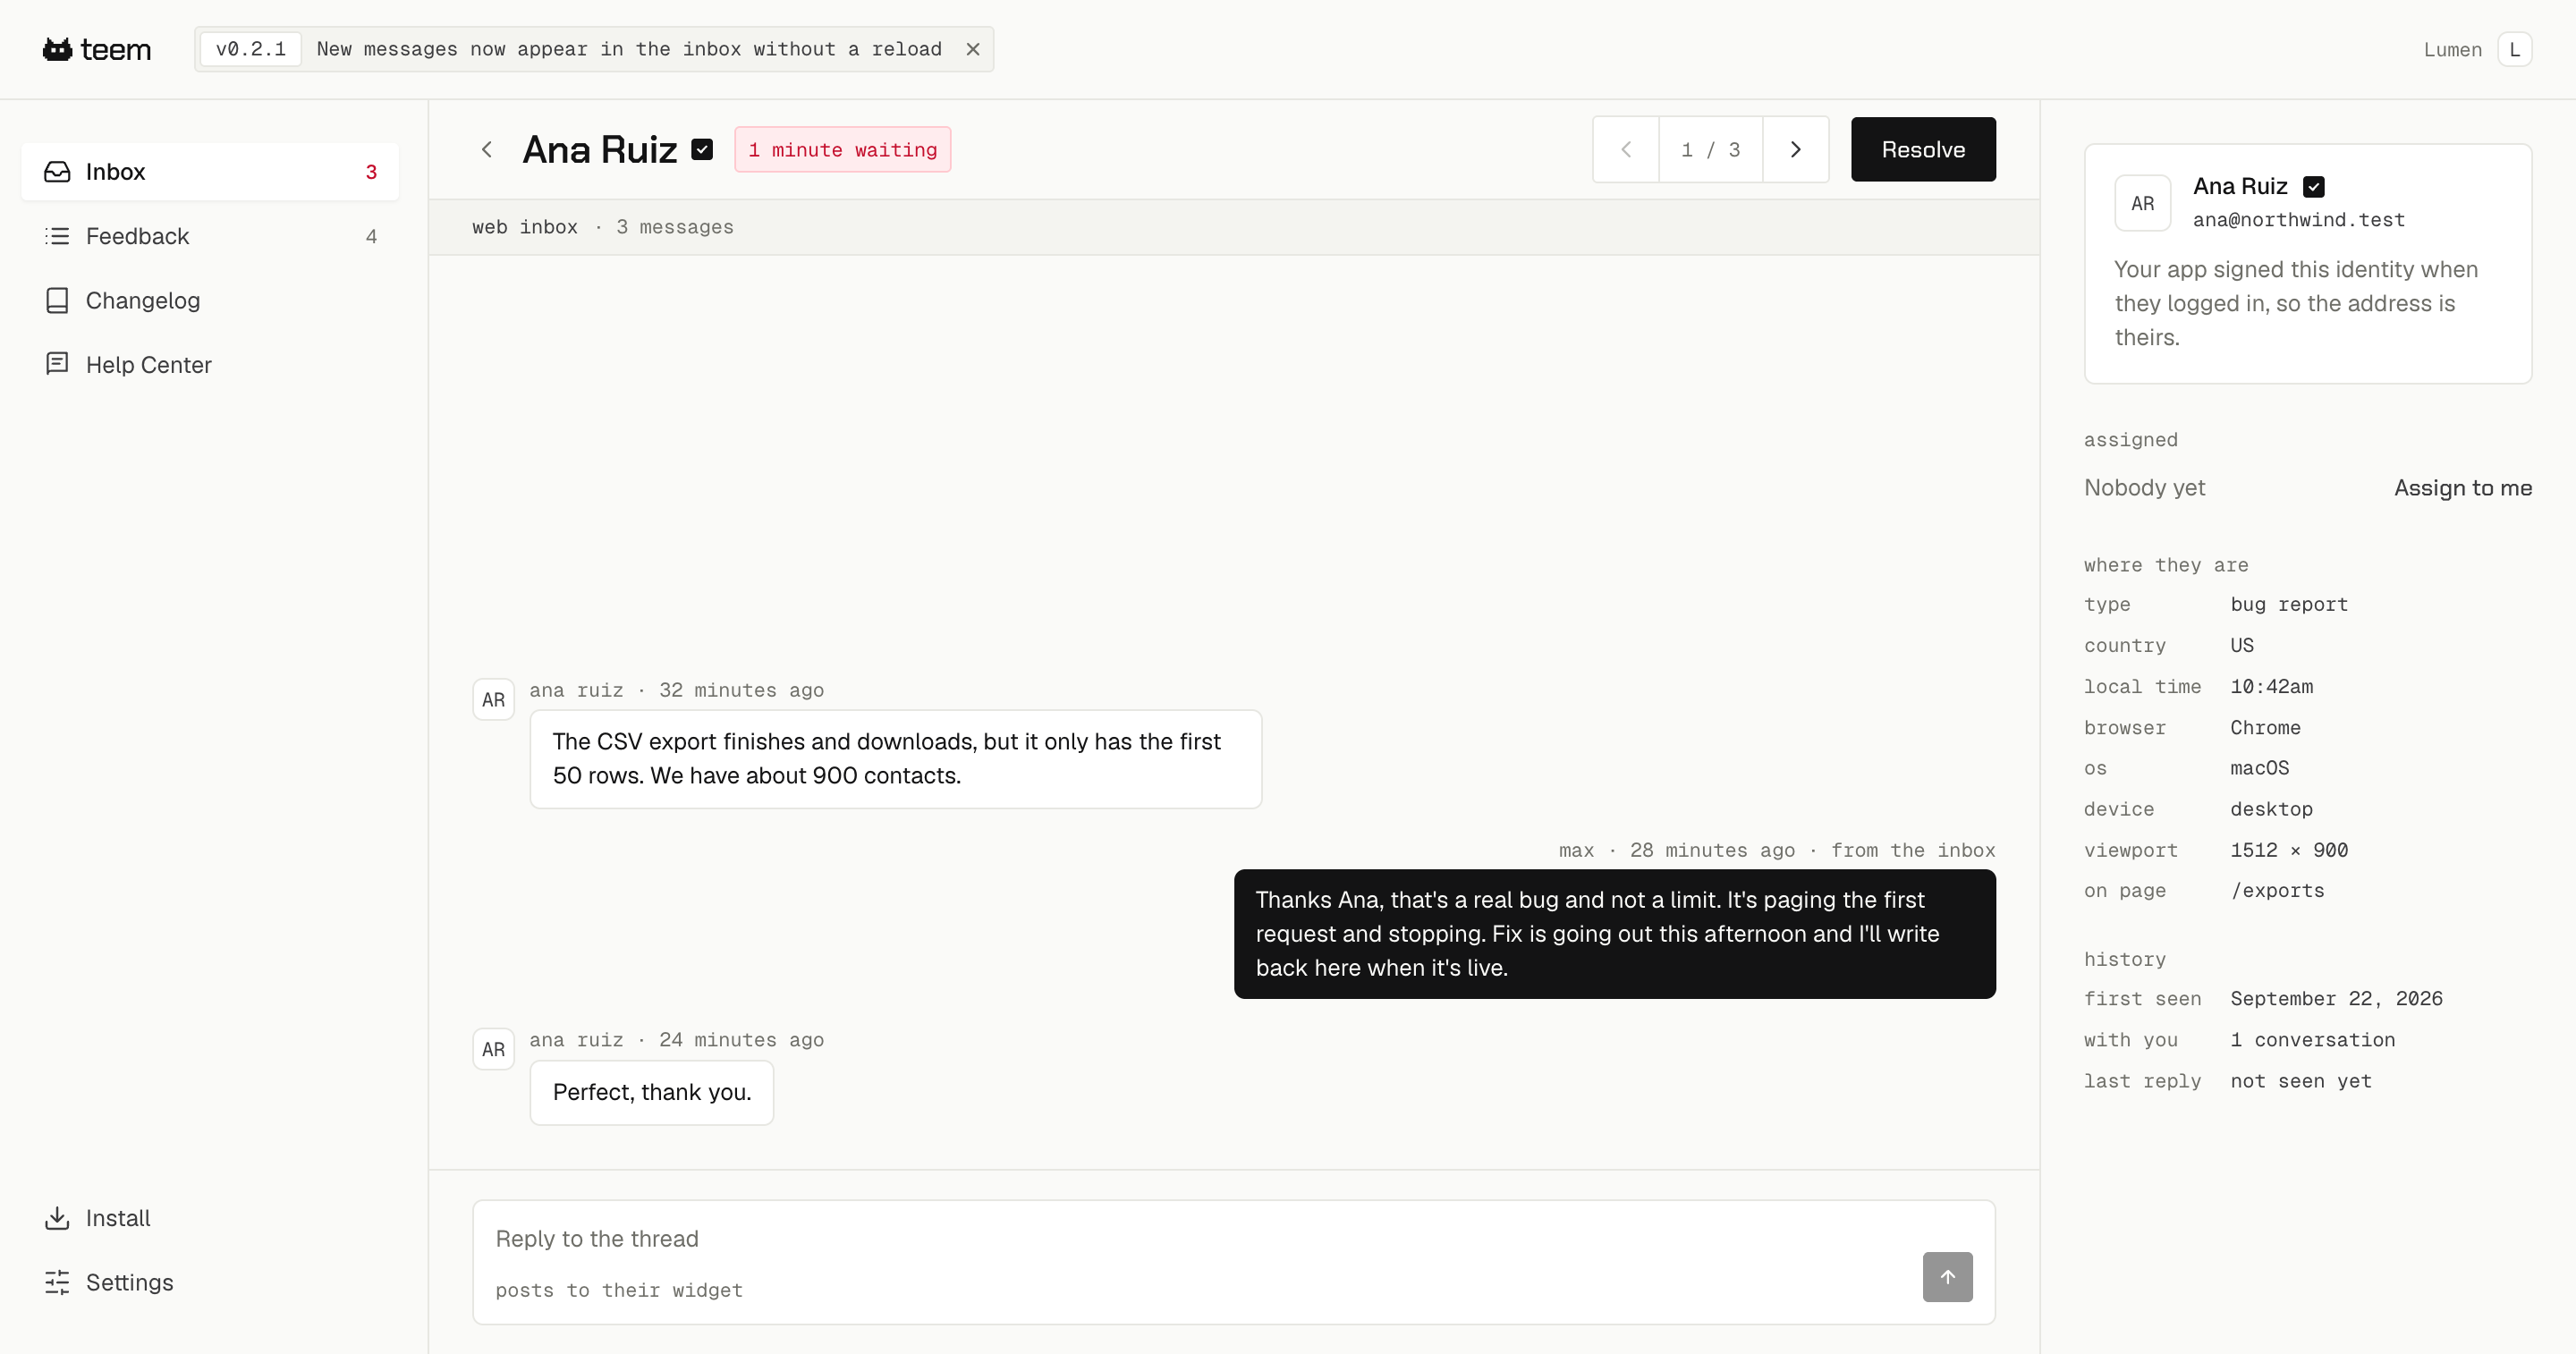Viewport: 2576px width, 1354px height.
Task: Click the ana@northwind.test email address
Action: (2299, 220)
